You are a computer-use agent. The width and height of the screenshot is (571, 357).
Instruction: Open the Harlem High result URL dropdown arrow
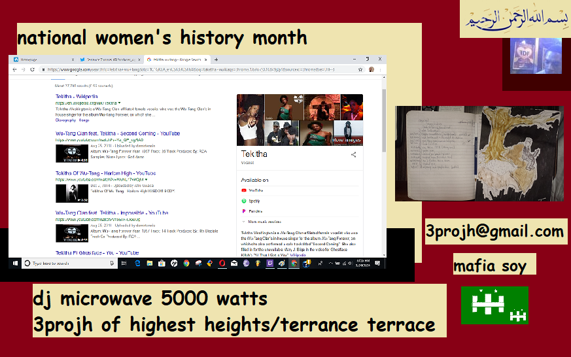[x=147, y=179]
